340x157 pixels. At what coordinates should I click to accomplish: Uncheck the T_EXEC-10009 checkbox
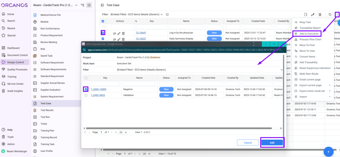point(86,89)
